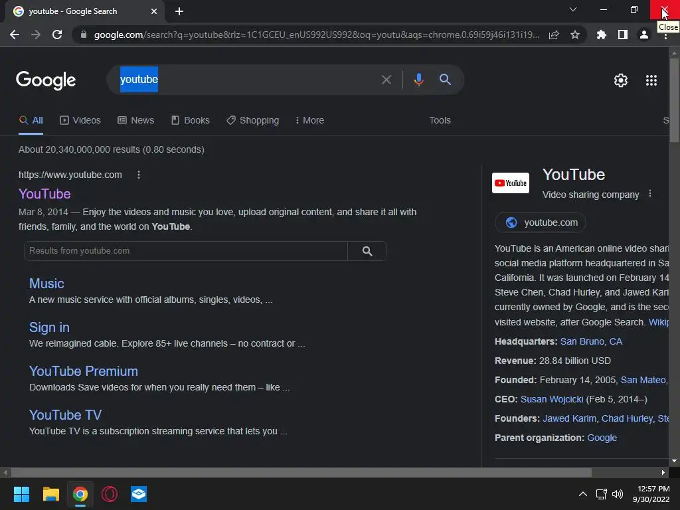Minimize the Chrome window
Image resolution: width=680 pixels, height=510 pixels.
pos(603,9)
